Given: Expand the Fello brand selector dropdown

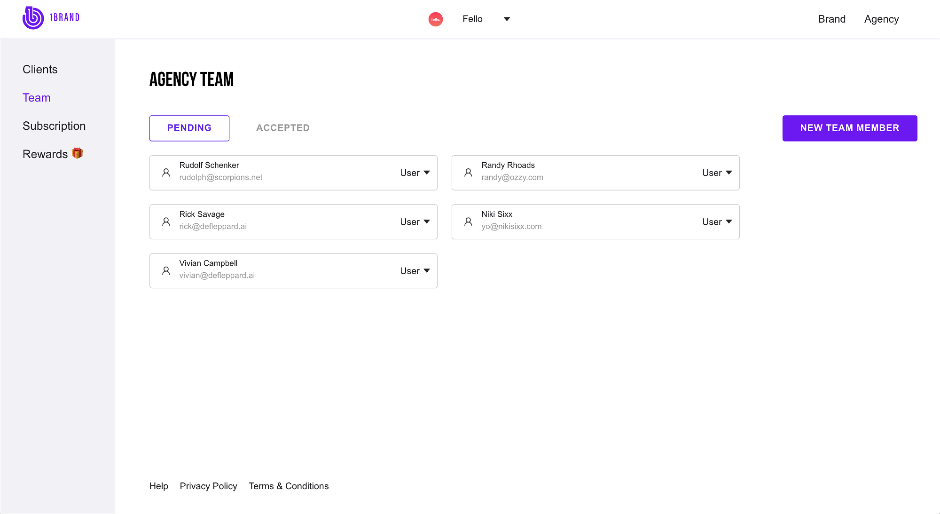Looking at the screenshot, I should [x=507, y=19].
